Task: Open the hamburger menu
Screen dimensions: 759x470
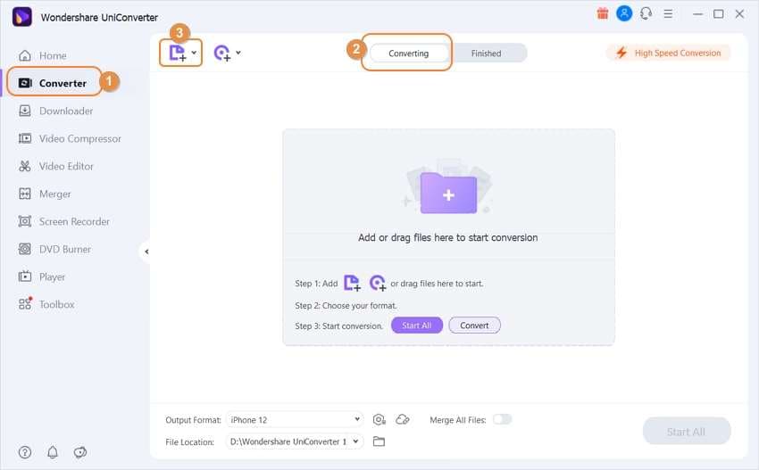Action: tap(668, 14)
